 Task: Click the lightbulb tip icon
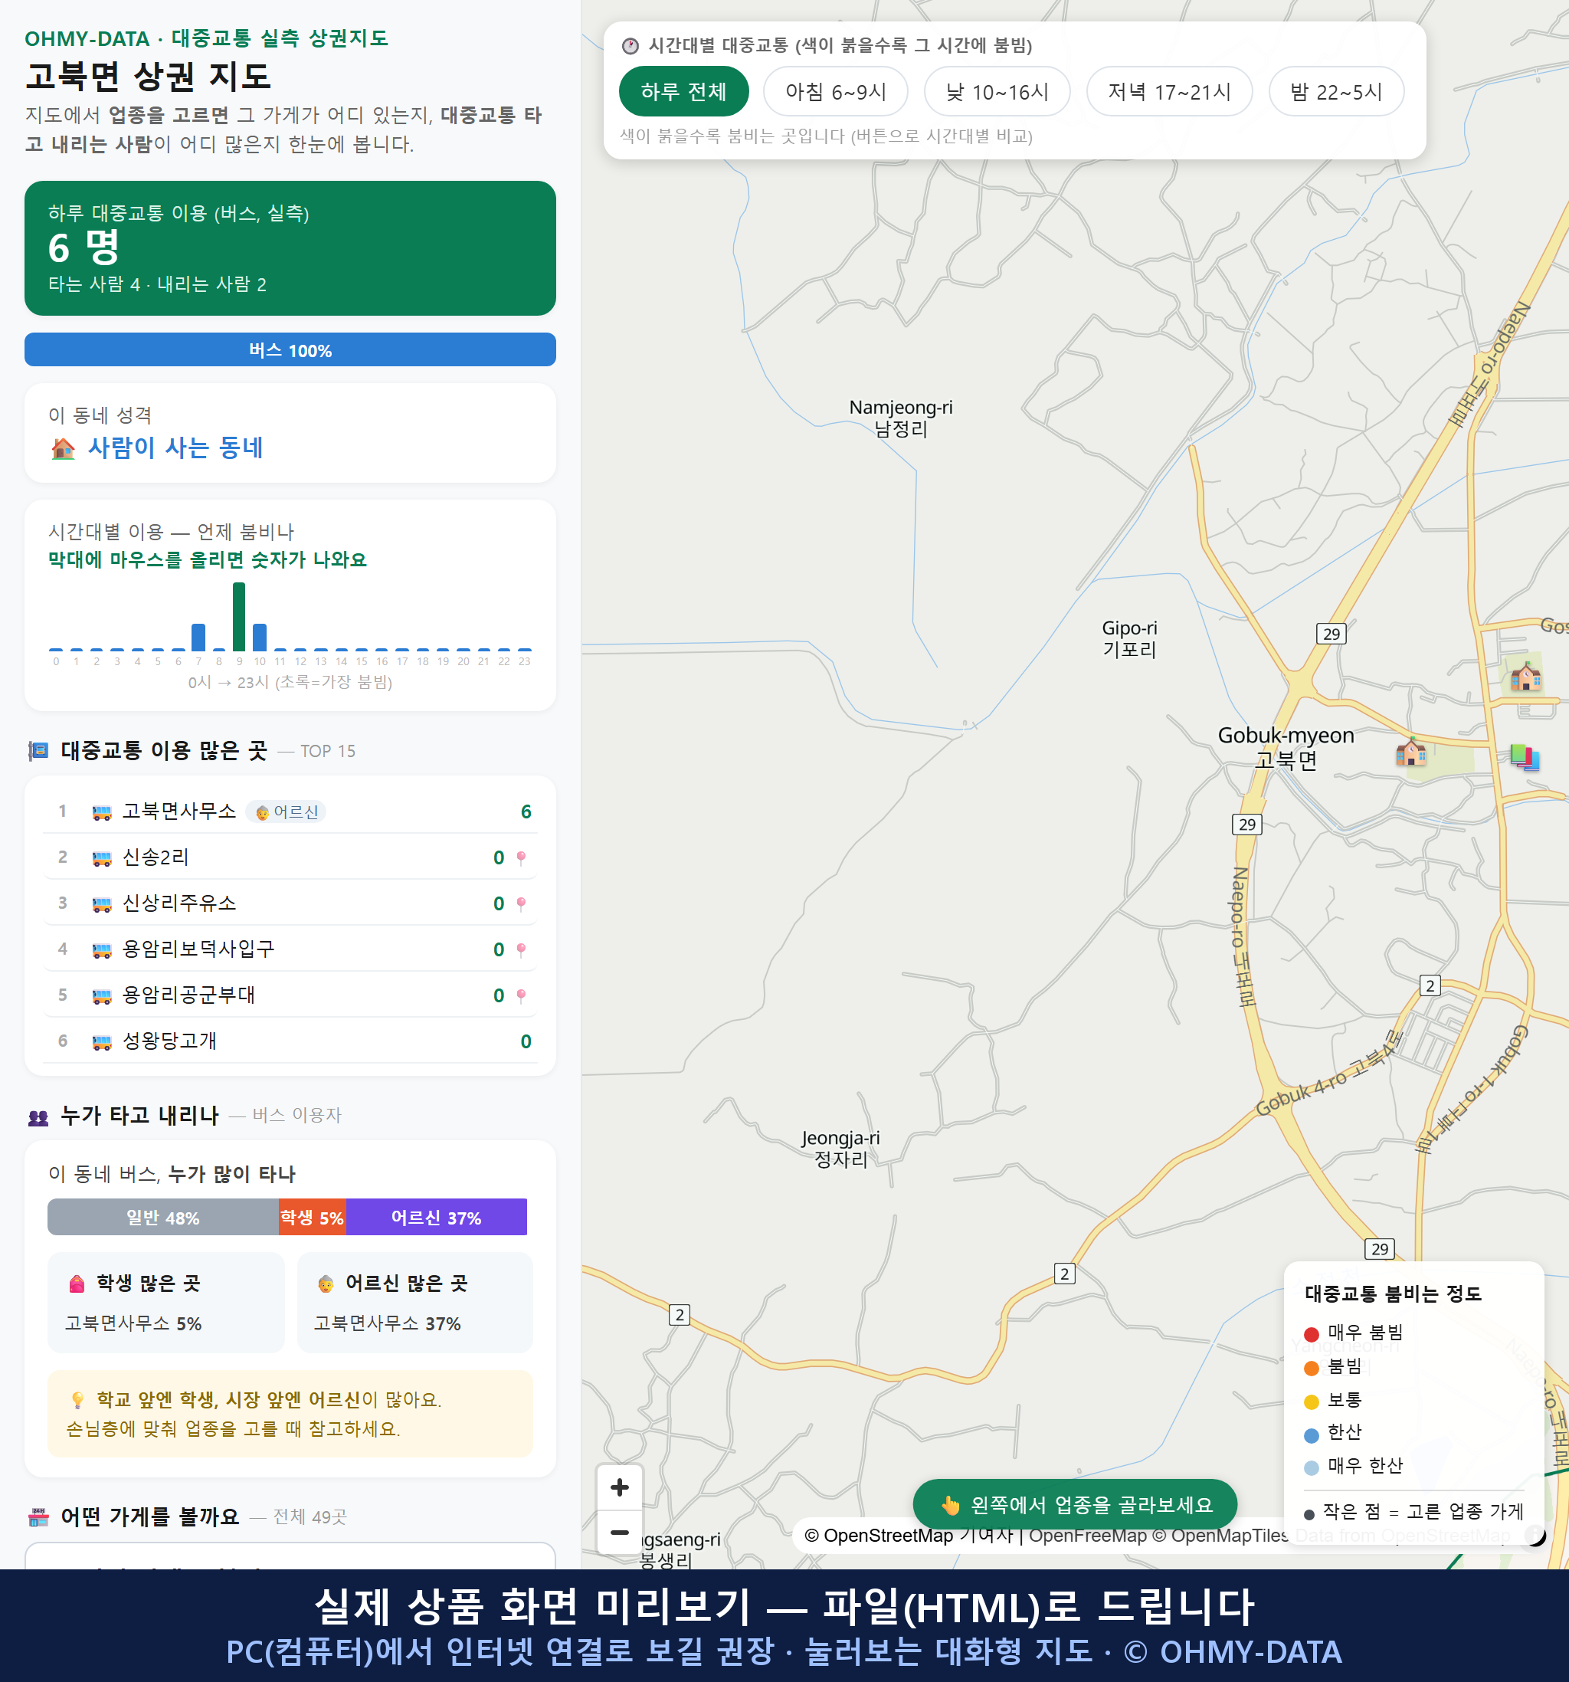(x=77, y=1400)
